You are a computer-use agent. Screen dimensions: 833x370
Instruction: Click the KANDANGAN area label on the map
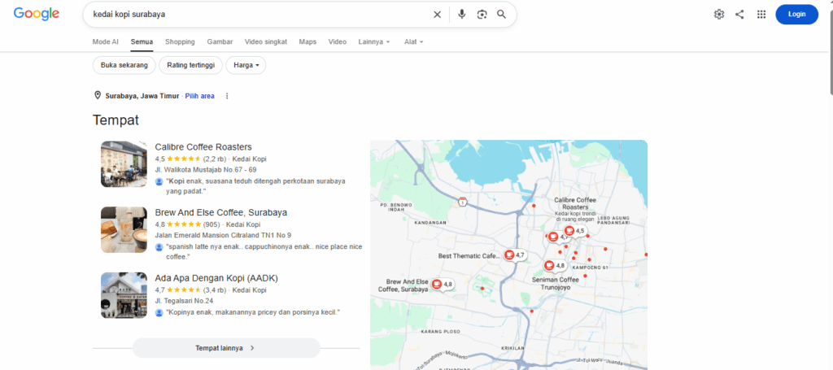point(430,224)
